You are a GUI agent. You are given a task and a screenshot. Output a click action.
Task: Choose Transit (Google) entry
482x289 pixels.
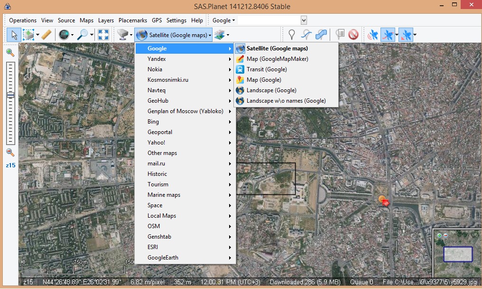[286, 69]
